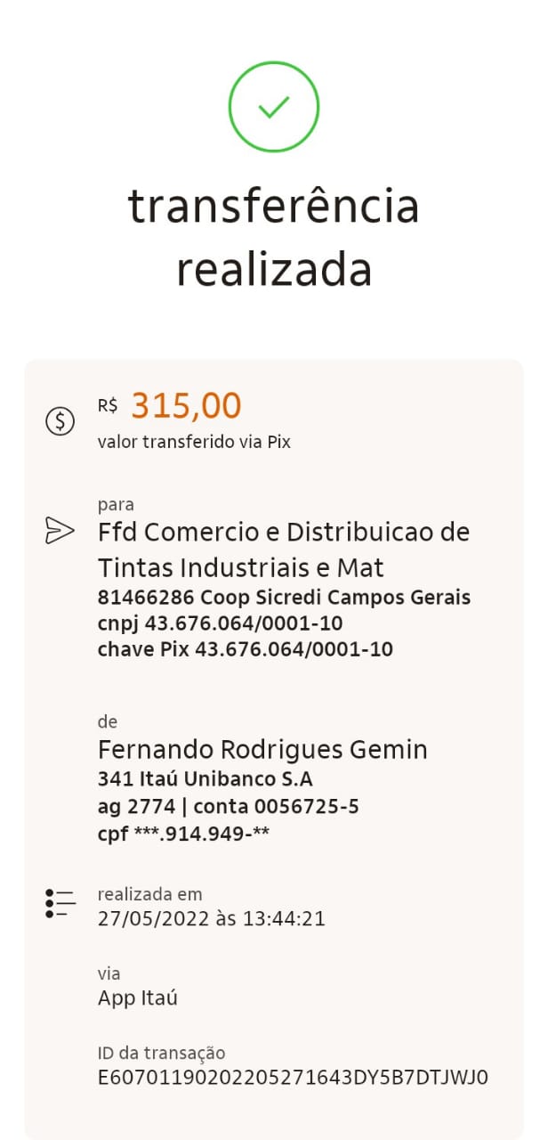Click the dollar coin icon beside amount
Image resolution: width=548 pixels, height=1140 pixels.
60,420
